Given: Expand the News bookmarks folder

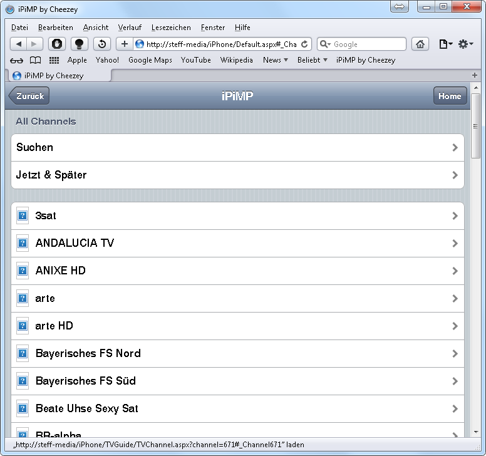Looking at the screenshot, I should 276,60.
